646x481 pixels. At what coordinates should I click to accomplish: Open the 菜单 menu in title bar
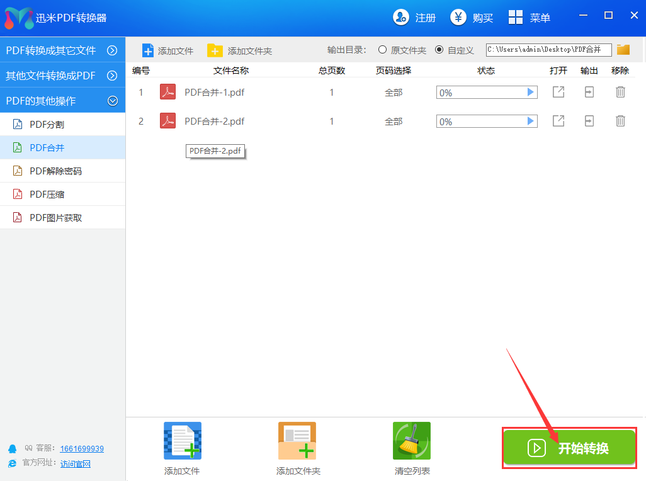tap(530, 18)
